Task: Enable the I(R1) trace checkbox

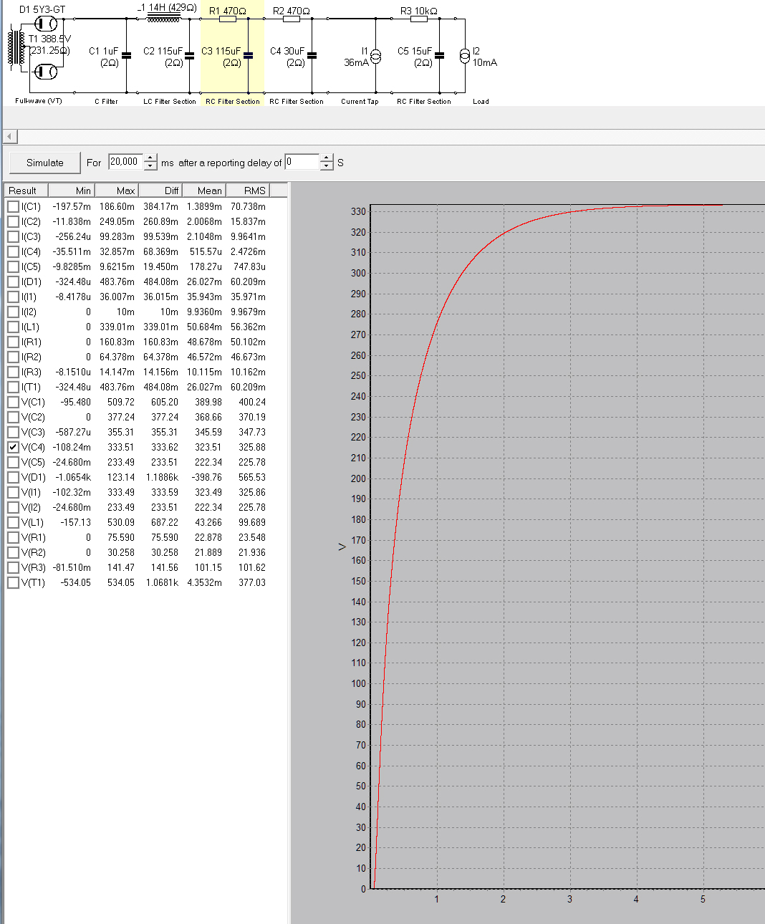Action: coord(13,342)
